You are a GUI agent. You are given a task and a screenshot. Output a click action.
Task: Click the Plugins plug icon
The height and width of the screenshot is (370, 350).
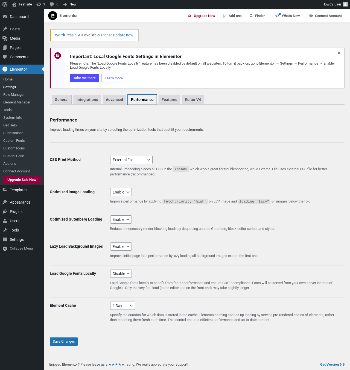pos(5,212)
